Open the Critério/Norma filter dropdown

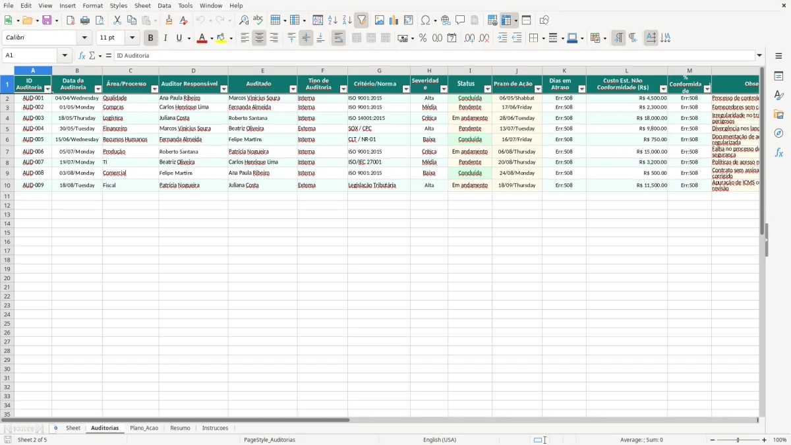click(406, 88)
